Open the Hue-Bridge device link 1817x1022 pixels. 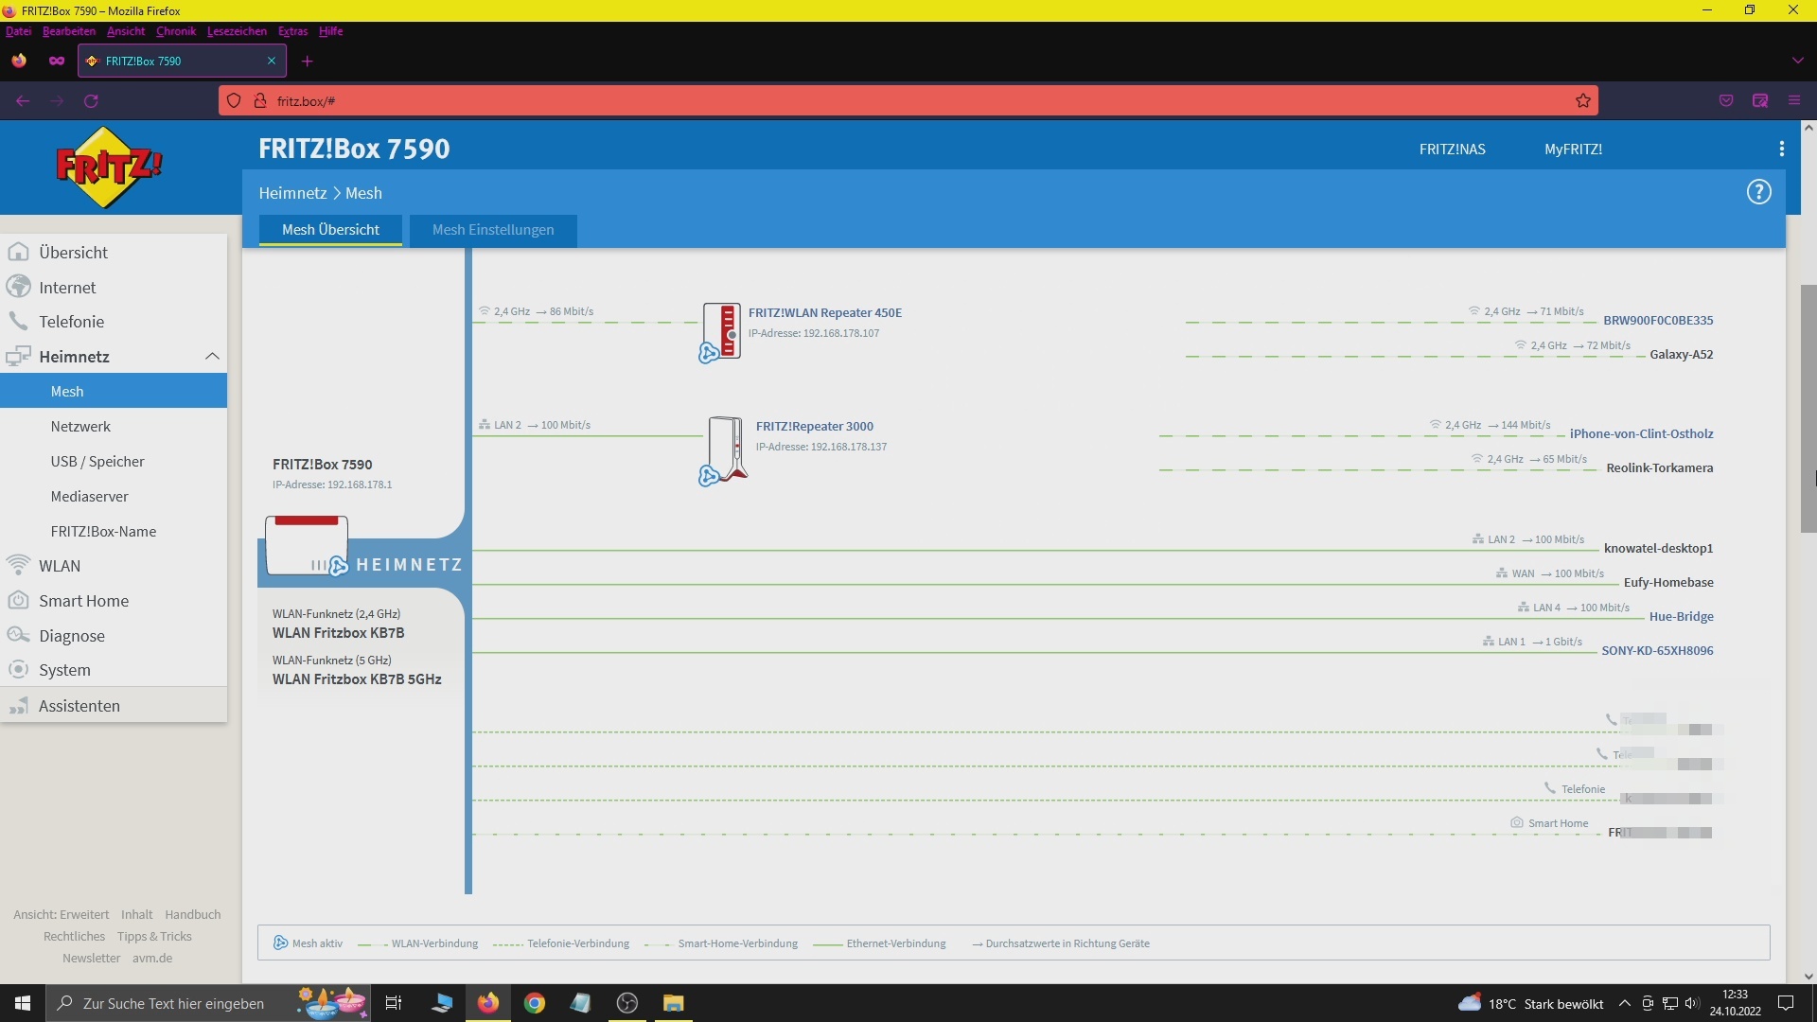(1681, 617)
